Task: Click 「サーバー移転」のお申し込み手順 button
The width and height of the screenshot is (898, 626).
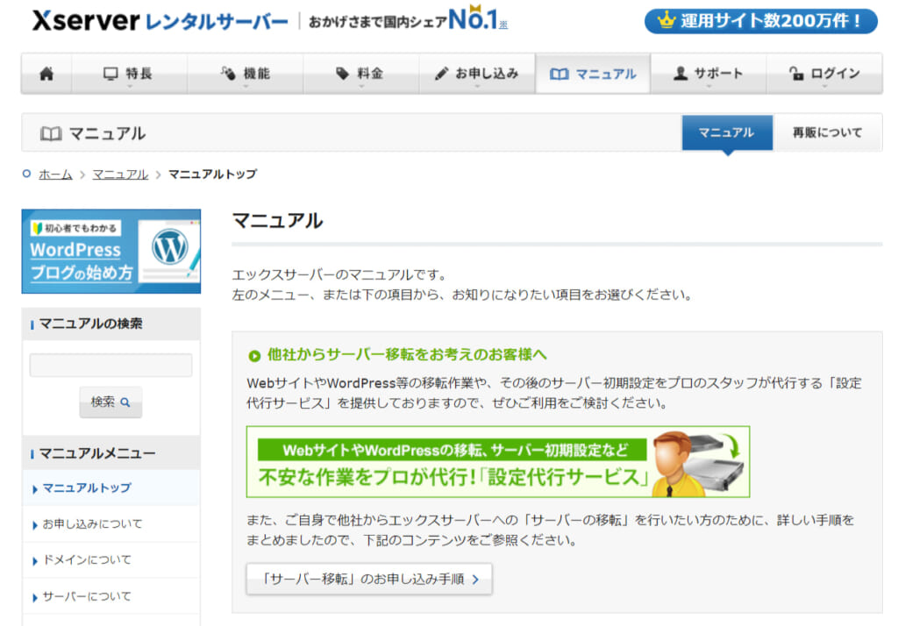Action: pos(368,579)
